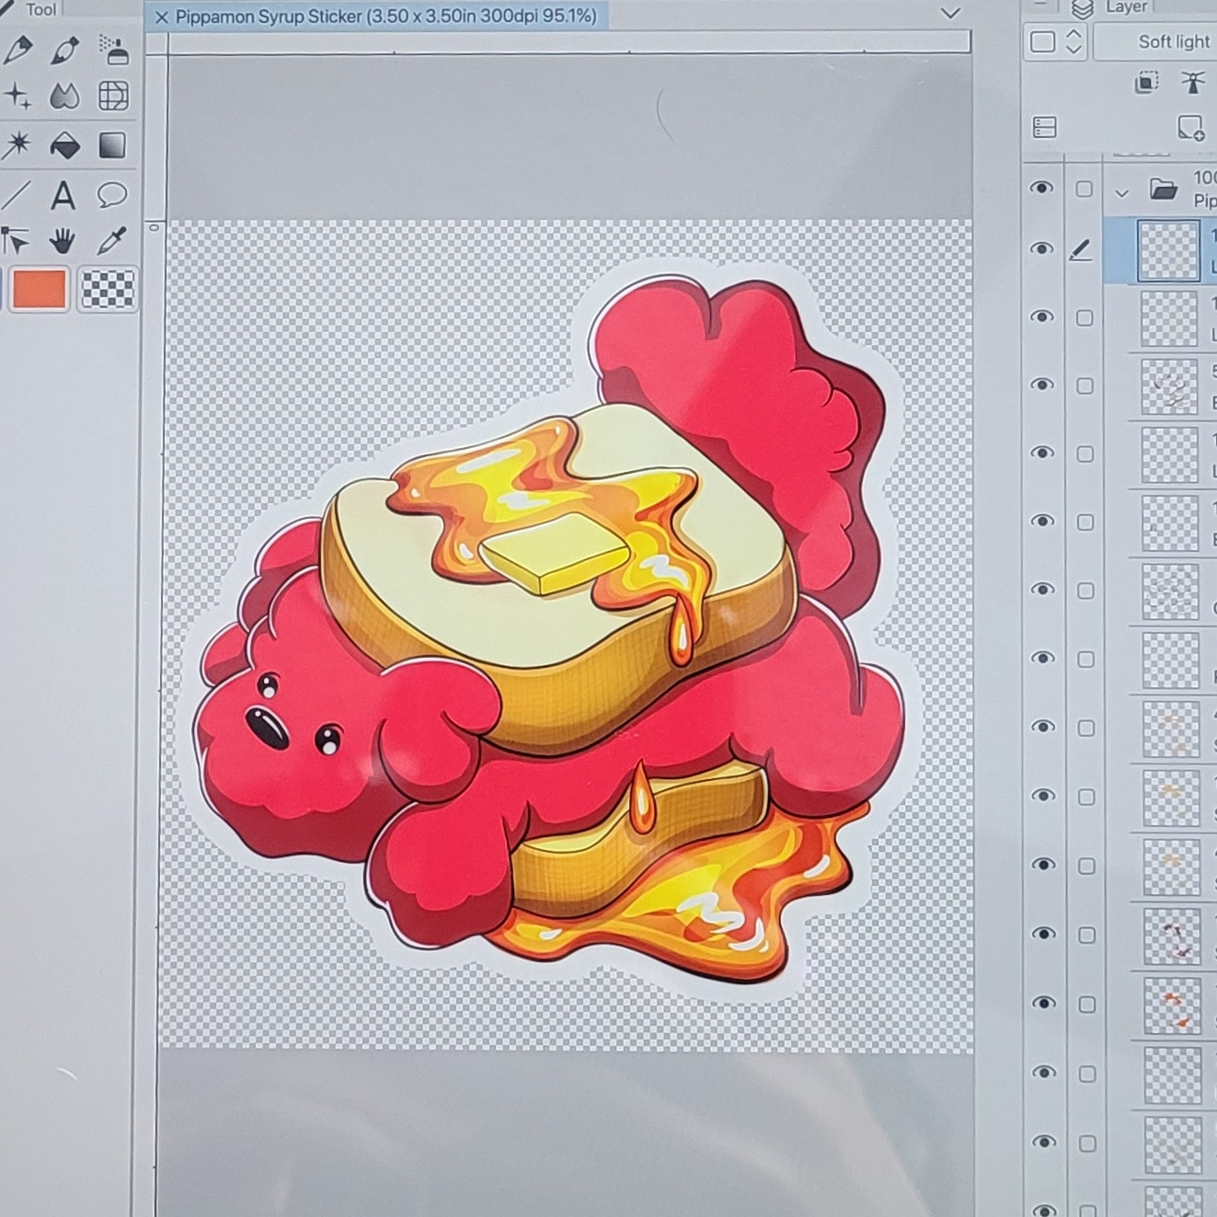Viewport: 1217px width, 1217px height.
Task: Hide the selected highlighted layer via eye icon
Action: (x=1041, y=249)
